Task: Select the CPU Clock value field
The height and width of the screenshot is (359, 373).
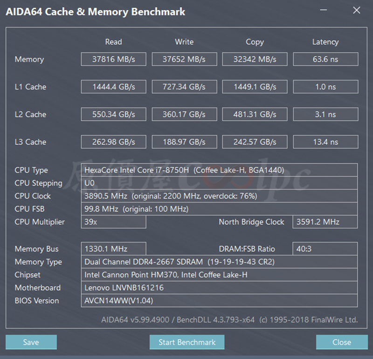Action: tap(219, 196)
